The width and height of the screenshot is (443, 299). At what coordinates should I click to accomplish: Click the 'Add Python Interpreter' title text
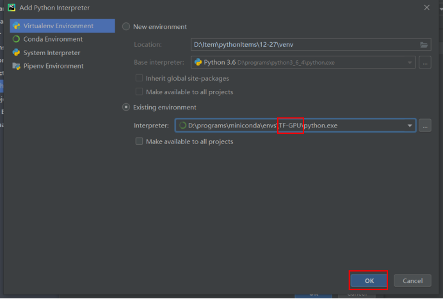[54, 8]
